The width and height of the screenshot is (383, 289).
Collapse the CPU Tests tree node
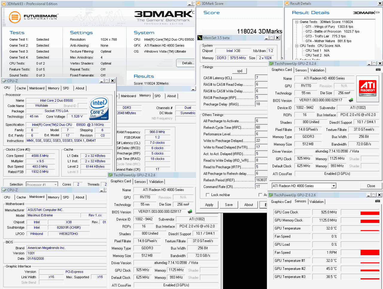[297, 46]
